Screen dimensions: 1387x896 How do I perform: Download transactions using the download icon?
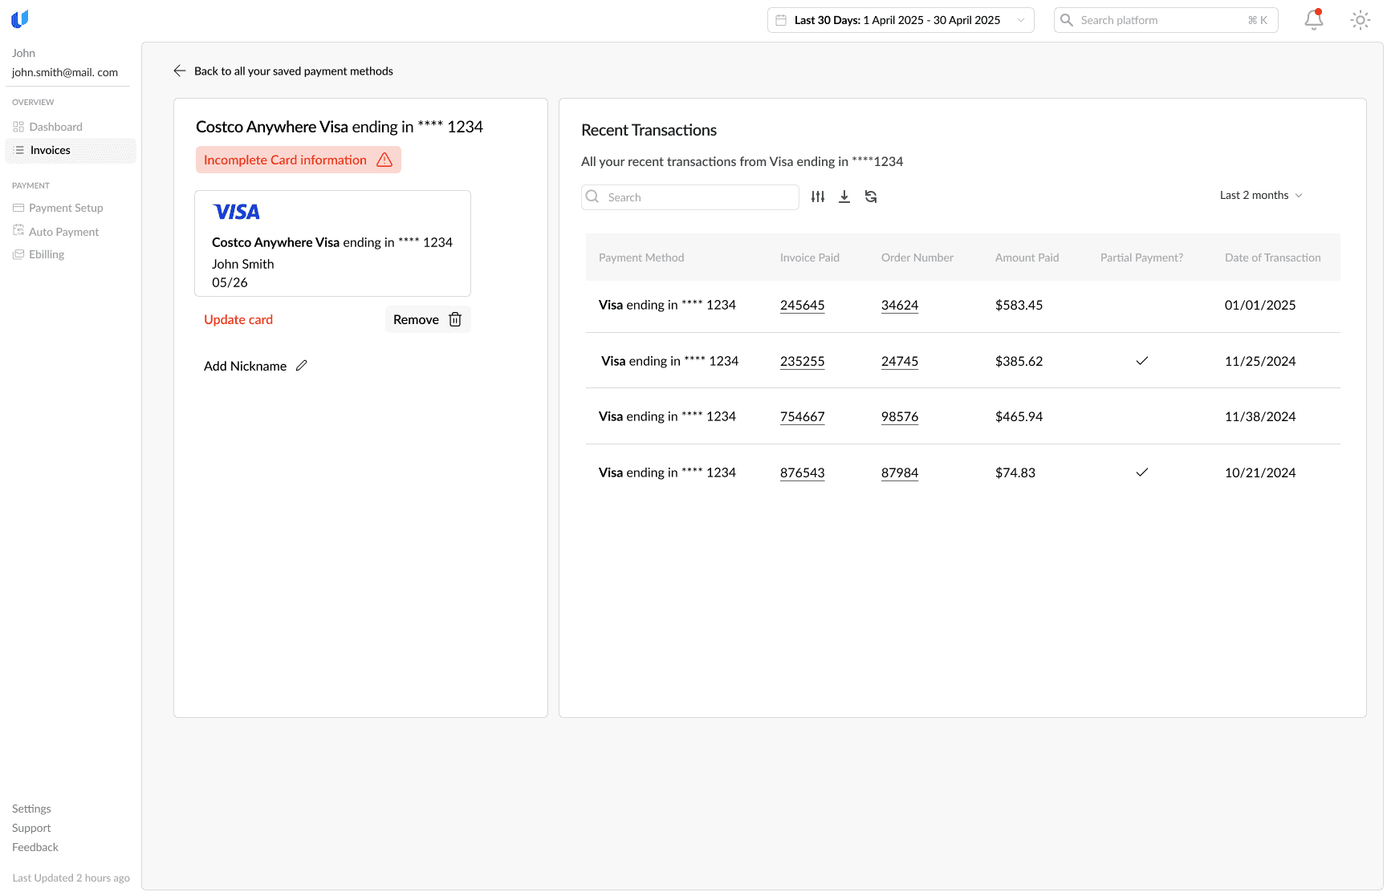[x=844, y=197]
